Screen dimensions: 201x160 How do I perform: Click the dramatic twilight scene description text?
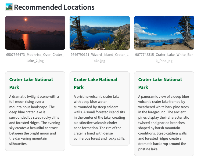[x=34, y=120]
